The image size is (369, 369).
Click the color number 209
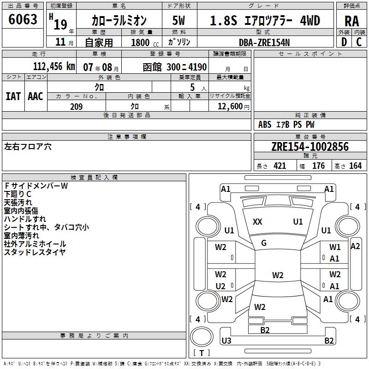tap(76, 107)
